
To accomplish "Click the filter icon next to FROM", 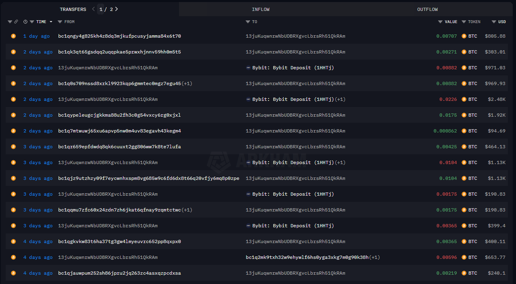I will pyautogui.click(x=60, y=21).
